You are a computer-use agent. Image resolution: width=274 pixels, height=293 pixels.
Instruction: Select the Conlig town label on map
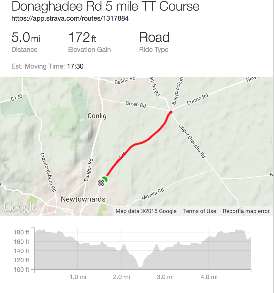[x=97, y=116]
